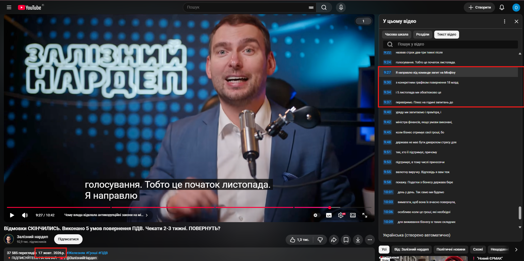Mute the video volume
Screen dimensions: 524x261
pyautogui.click(x=25, y=215)
